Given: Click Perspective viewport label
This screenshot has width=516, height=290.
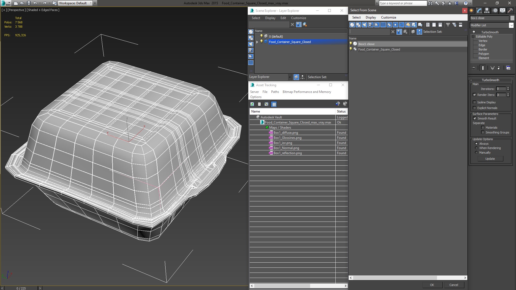Looking at the screenshot, I should click(17, 10).
